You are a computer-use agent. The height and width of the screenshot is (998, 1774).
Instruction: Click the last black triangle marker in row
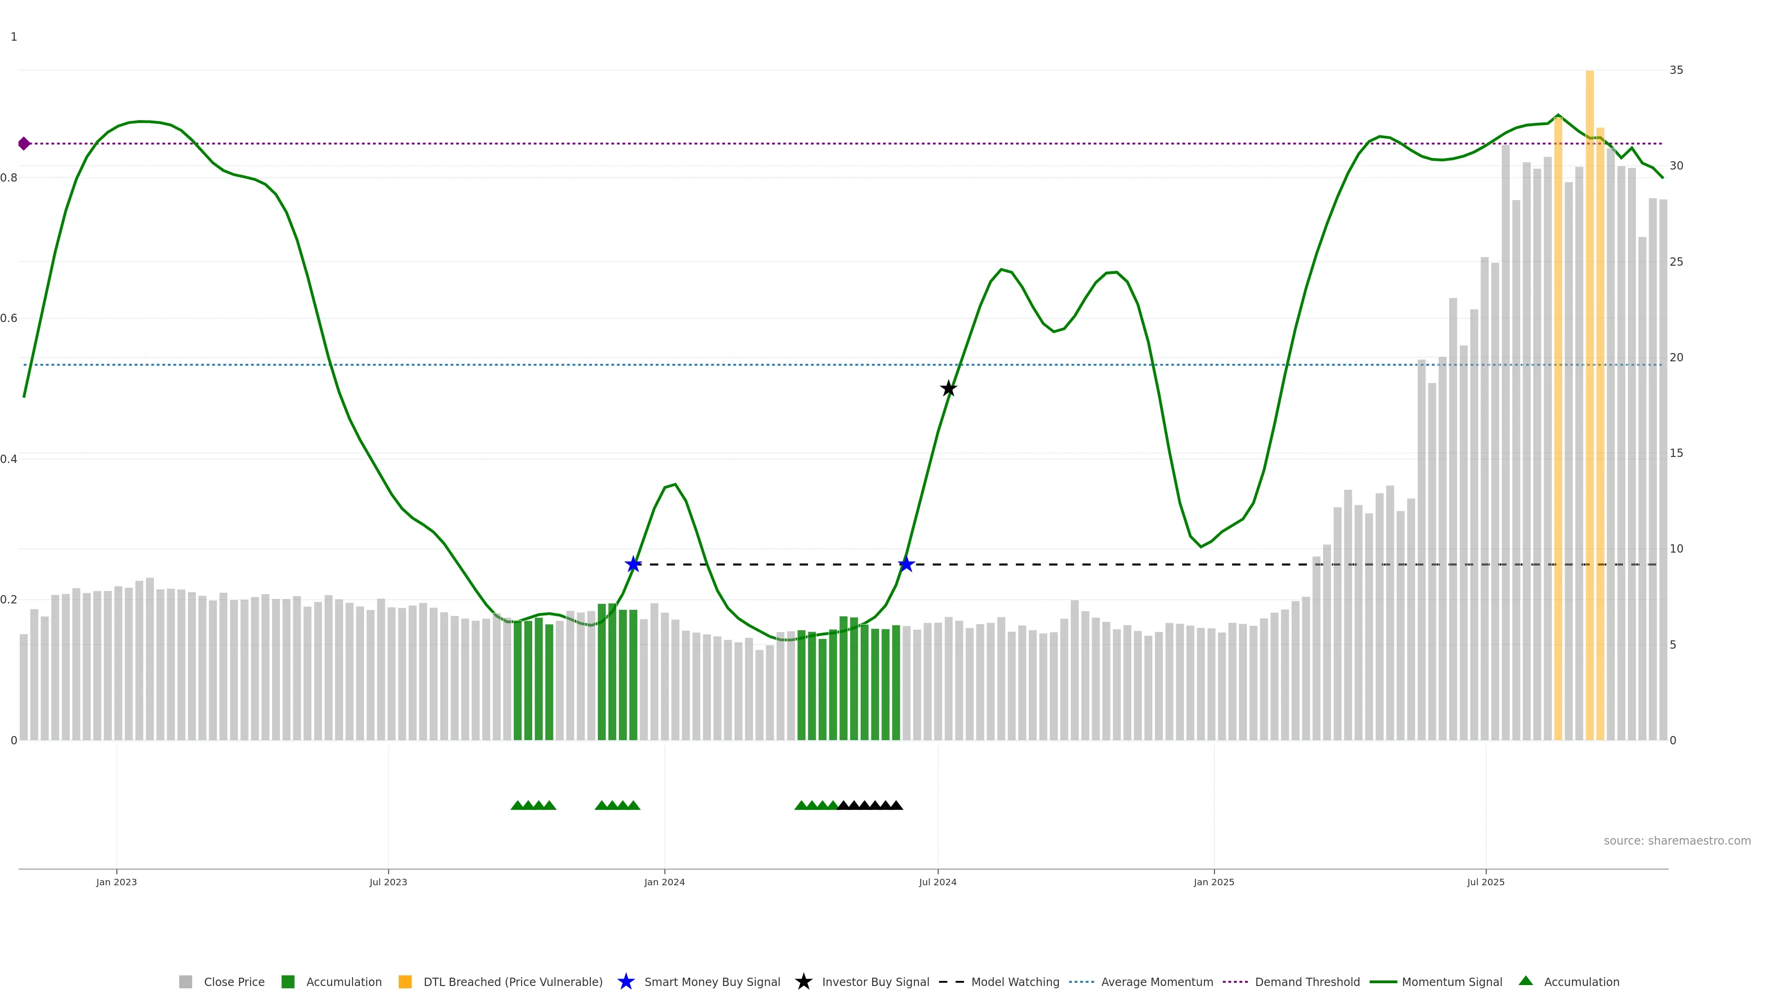[896, 805]
